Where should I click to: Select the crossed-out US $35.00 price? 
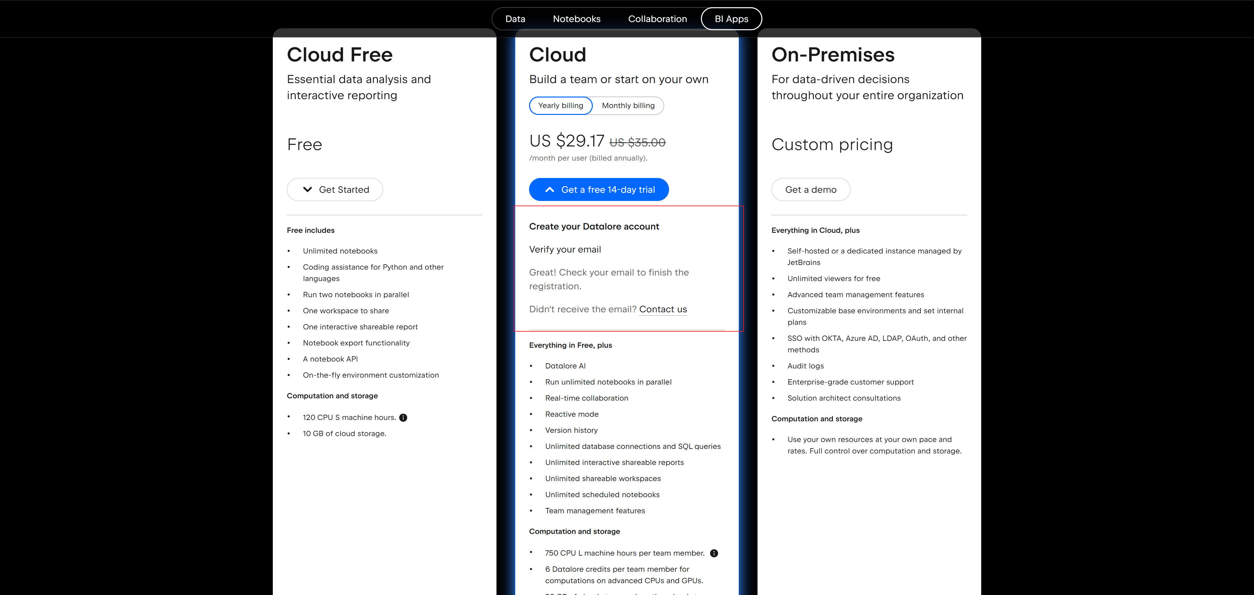[x=637, y=143]
